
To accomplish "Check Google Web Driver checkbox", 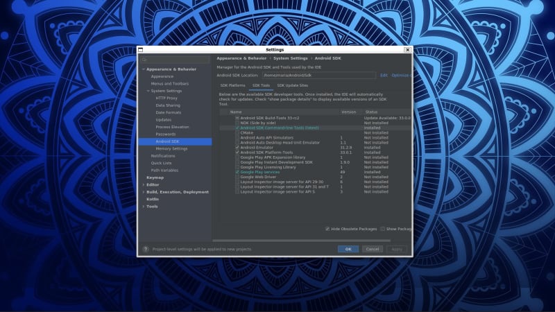I will (237, 177).
